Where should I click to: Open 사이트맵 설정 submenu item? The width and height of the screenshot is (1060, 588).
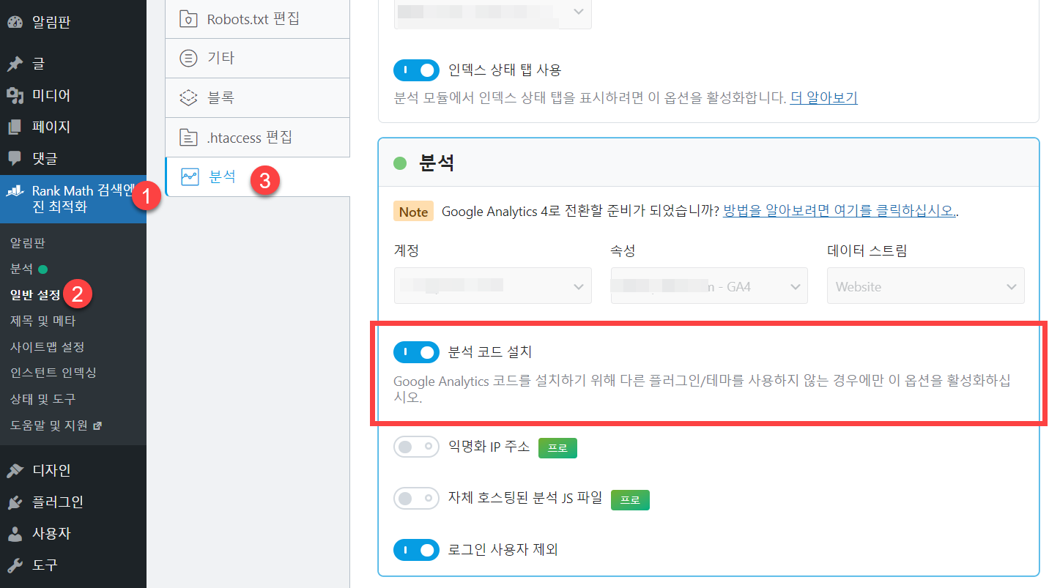(x=47, y=346)
